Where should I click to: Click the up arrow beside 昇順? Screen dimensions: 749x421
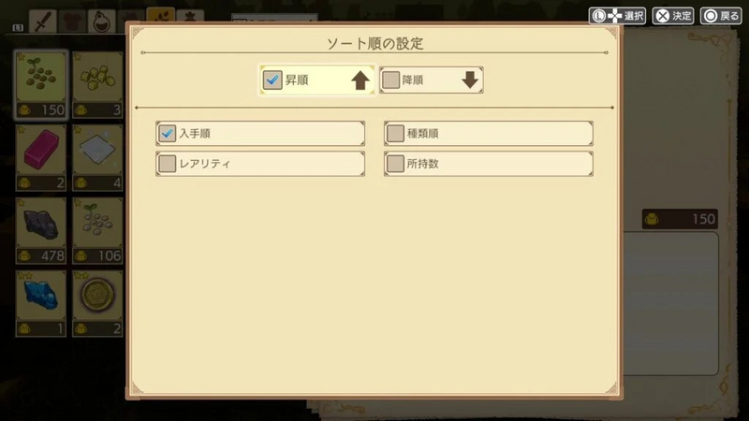pos(360,80)
